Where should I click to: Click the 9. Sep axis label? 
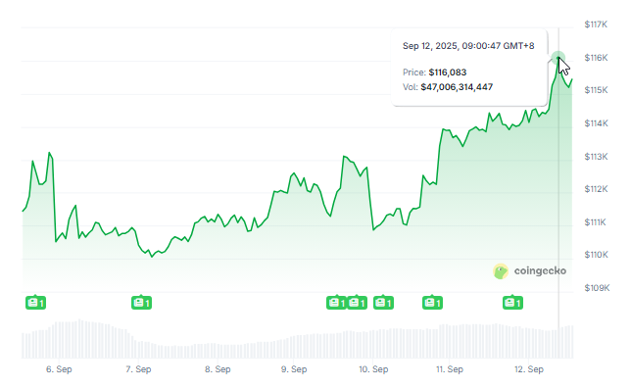294,369
